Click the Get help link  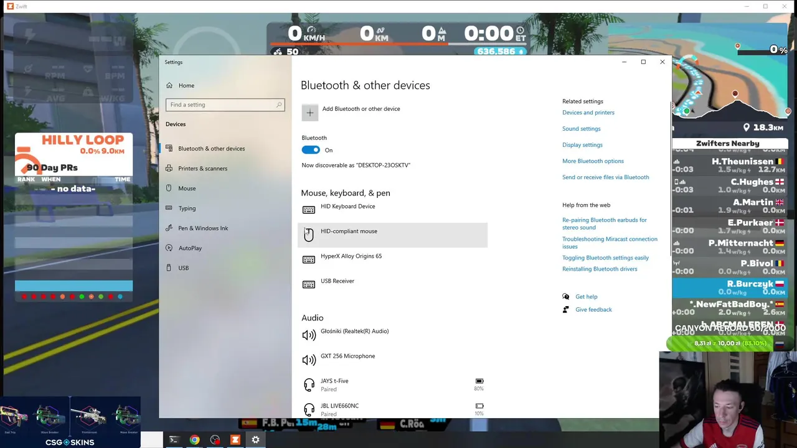pos(586,297)
